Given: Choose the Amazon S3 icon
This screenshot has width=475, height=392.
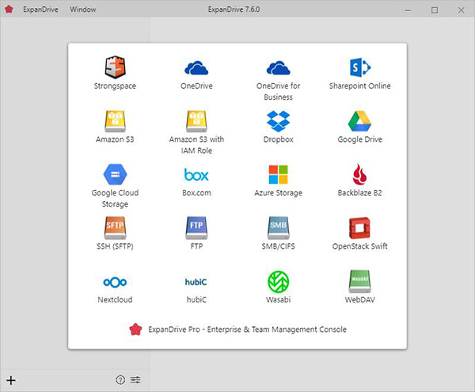Looking at the screenshot, I should pyautogui.click(x=115, y=121).
